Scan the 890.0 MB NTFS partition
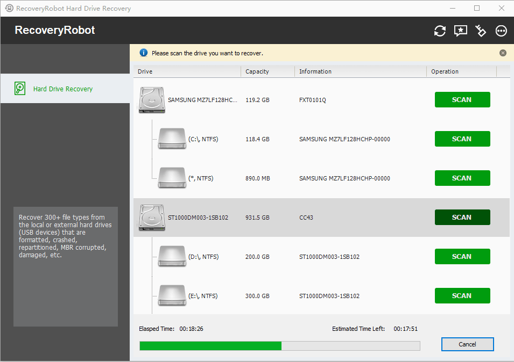The image size is (514, 362). (462, 178)
